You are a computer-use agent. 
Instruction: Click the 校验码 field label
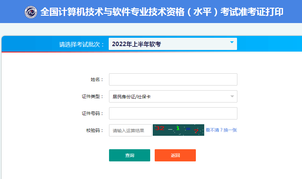click(x=95, y=130)
